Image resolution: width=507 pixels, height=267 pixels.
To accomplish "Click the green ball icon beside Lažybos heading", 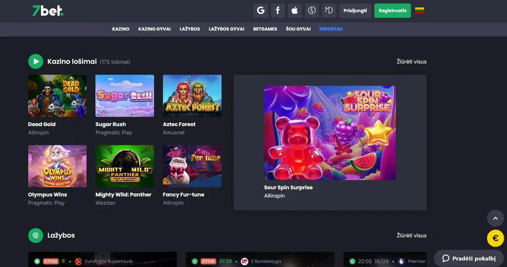I will (x=36, y=235).
